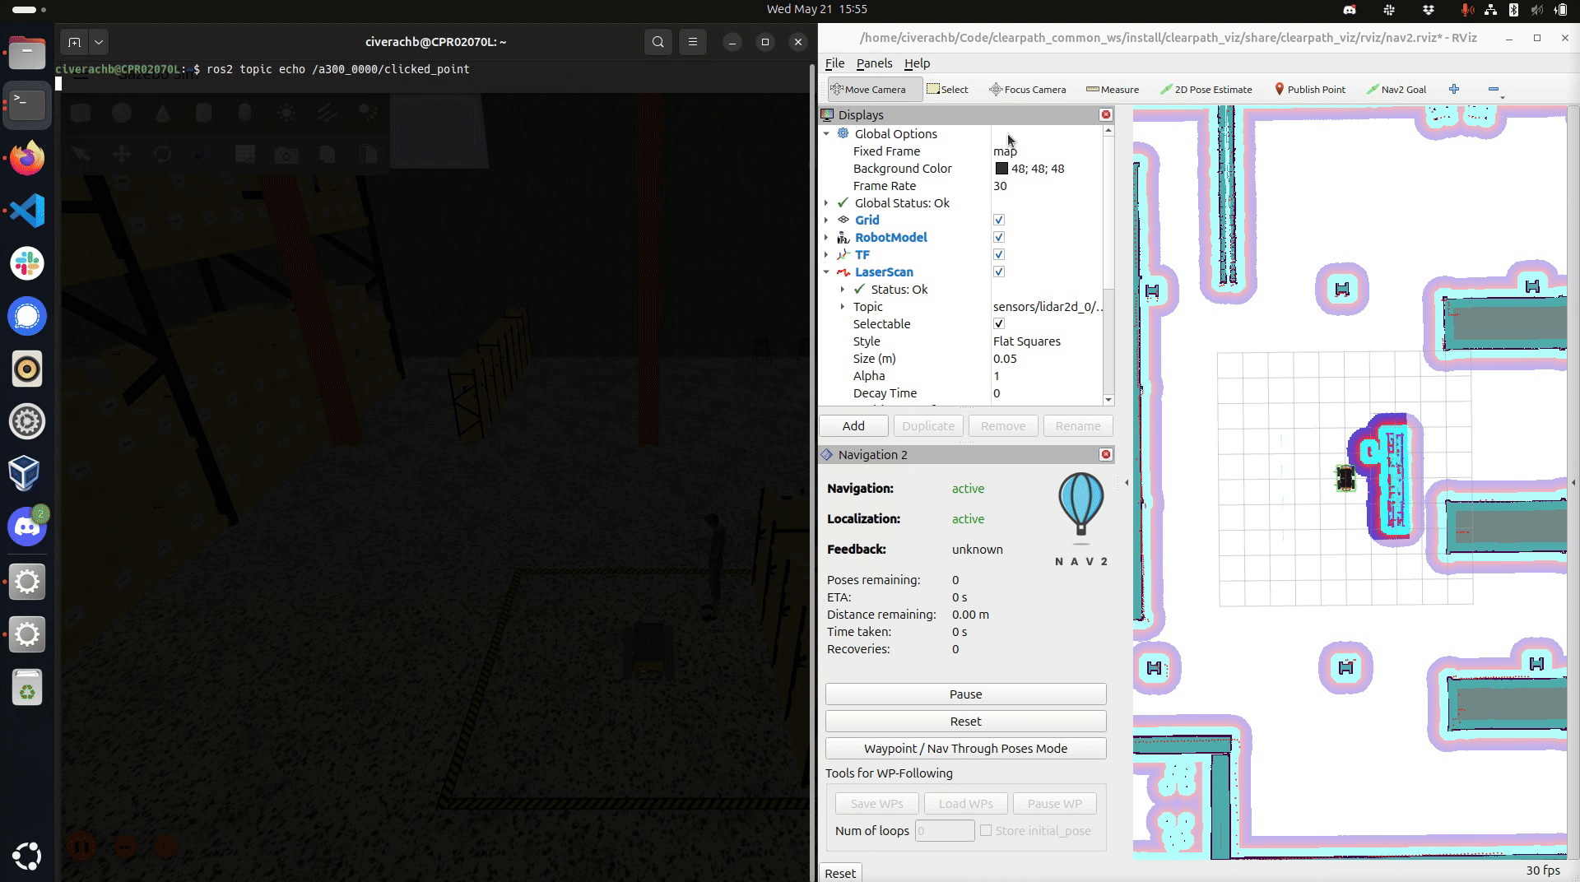
Task: Open the File menu
Action: (834, 63)
